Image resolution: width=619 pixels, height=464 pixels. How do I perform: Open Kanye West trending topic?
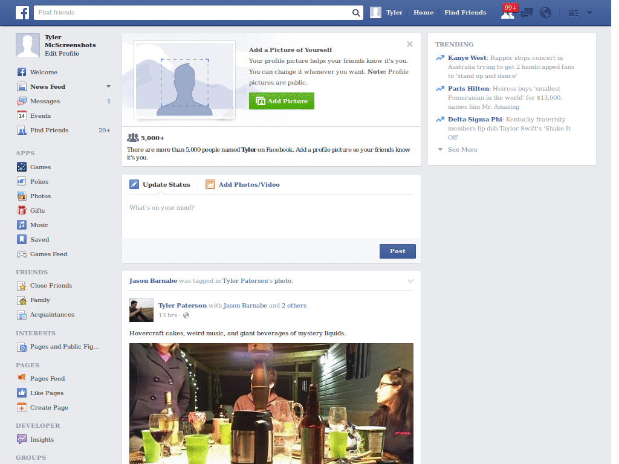coord(467,57)
